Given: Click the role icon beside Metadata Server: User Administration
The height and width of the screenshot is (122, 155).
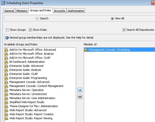Looking at the screenshot, I should point(7,98).
